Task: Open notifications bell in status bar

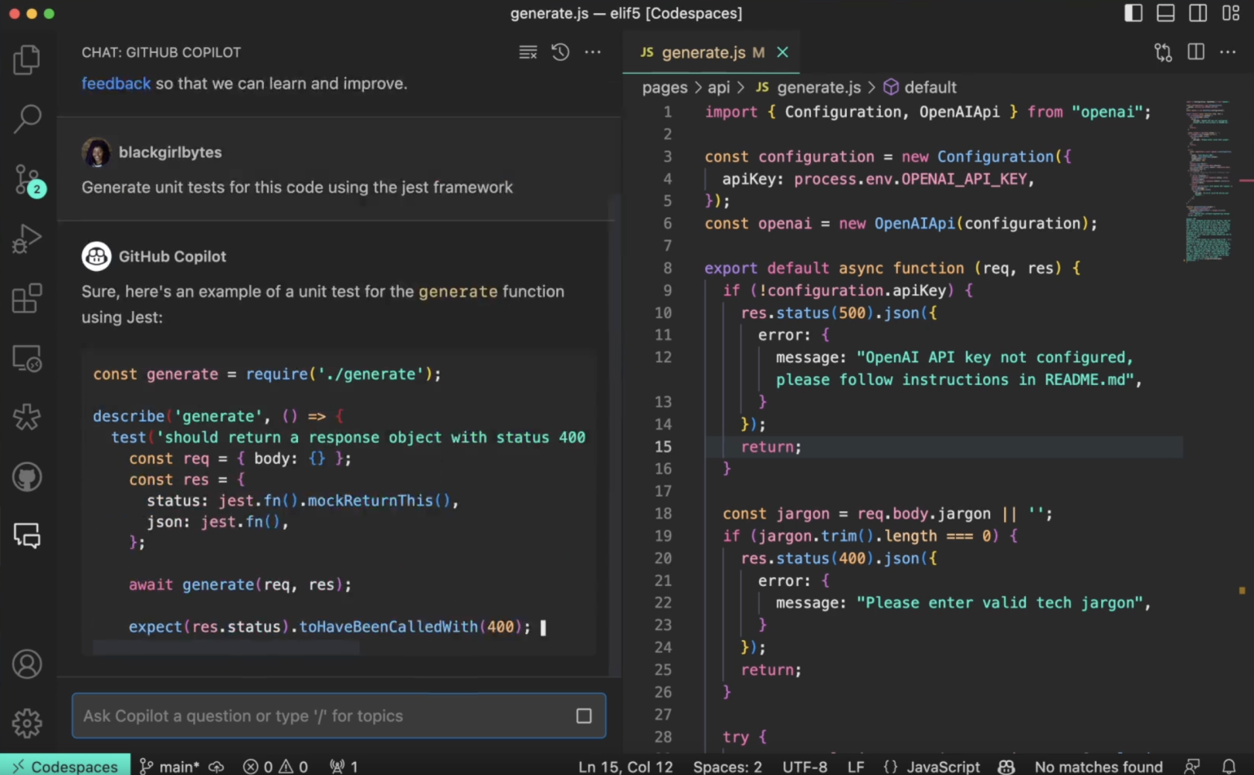Action: [x=1229, y=766]
